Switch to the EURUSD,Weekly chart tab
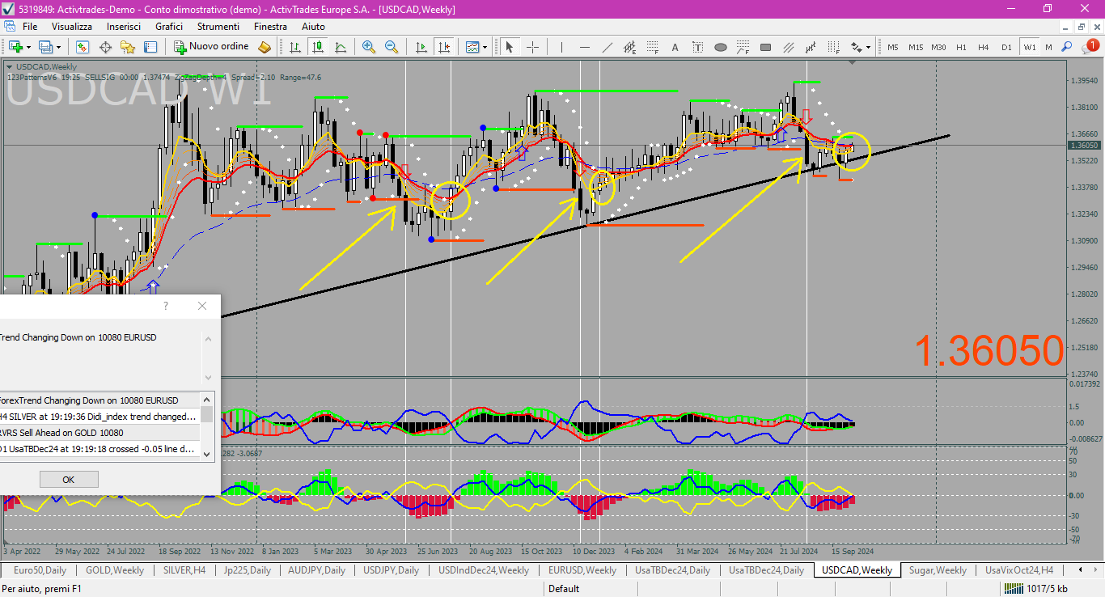Image resolution: width=1105 pixels, height=597 pixels. coord(582,570)
